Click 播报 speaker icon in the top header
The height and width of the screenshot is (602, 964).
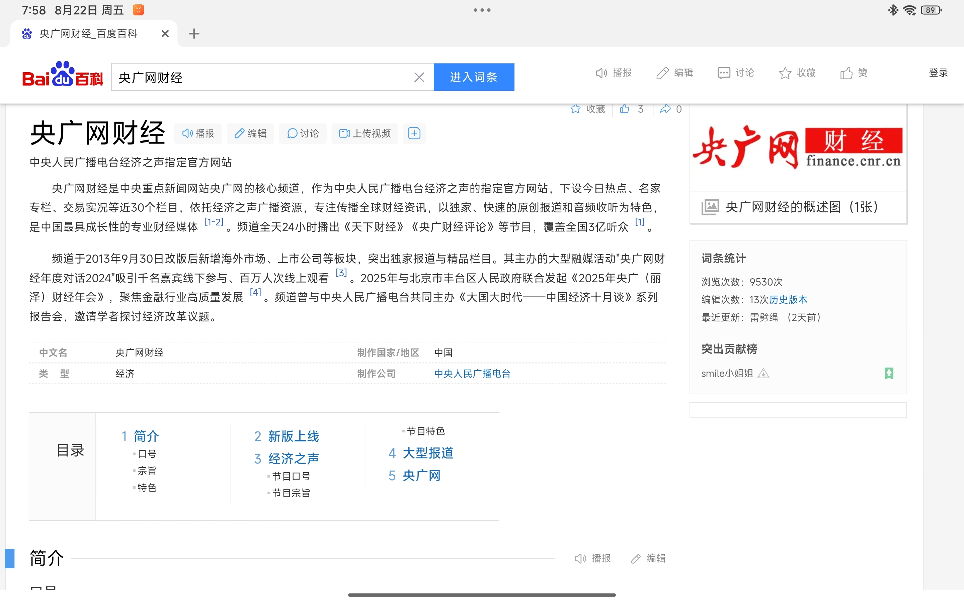point(614,73)
